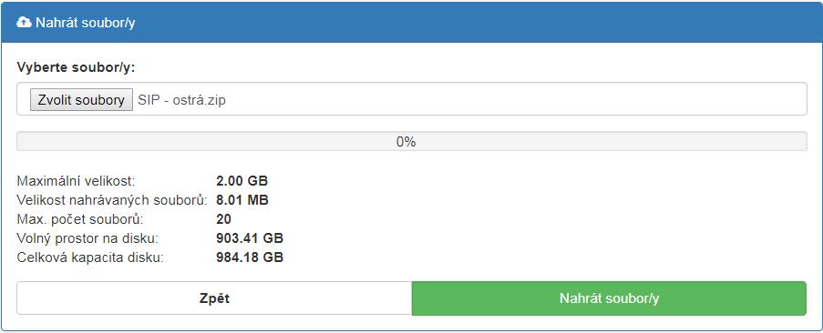Click the 2.00 GB maximum size value
823x333 pixels.
point(242,181)
